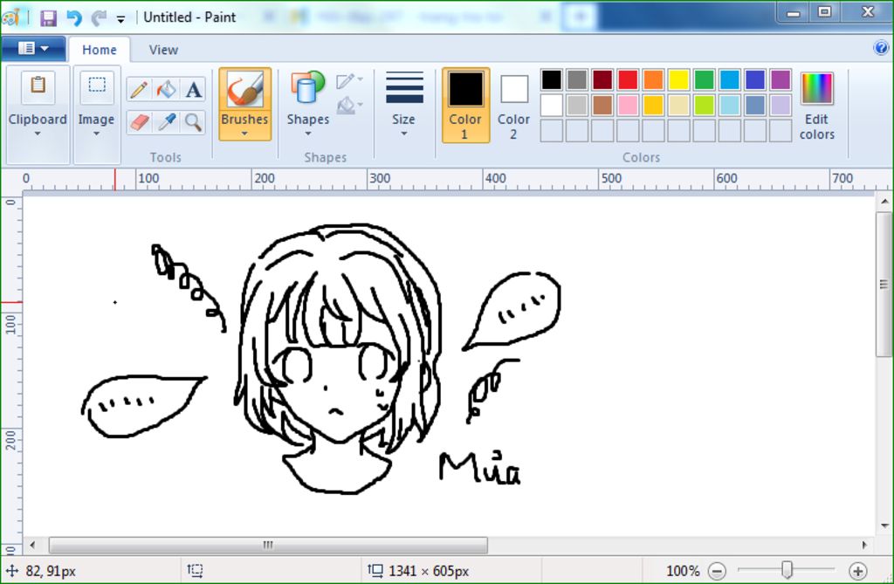Pick the orange color swatch
The width and height of the screenshot is (894, 584).
653,79
